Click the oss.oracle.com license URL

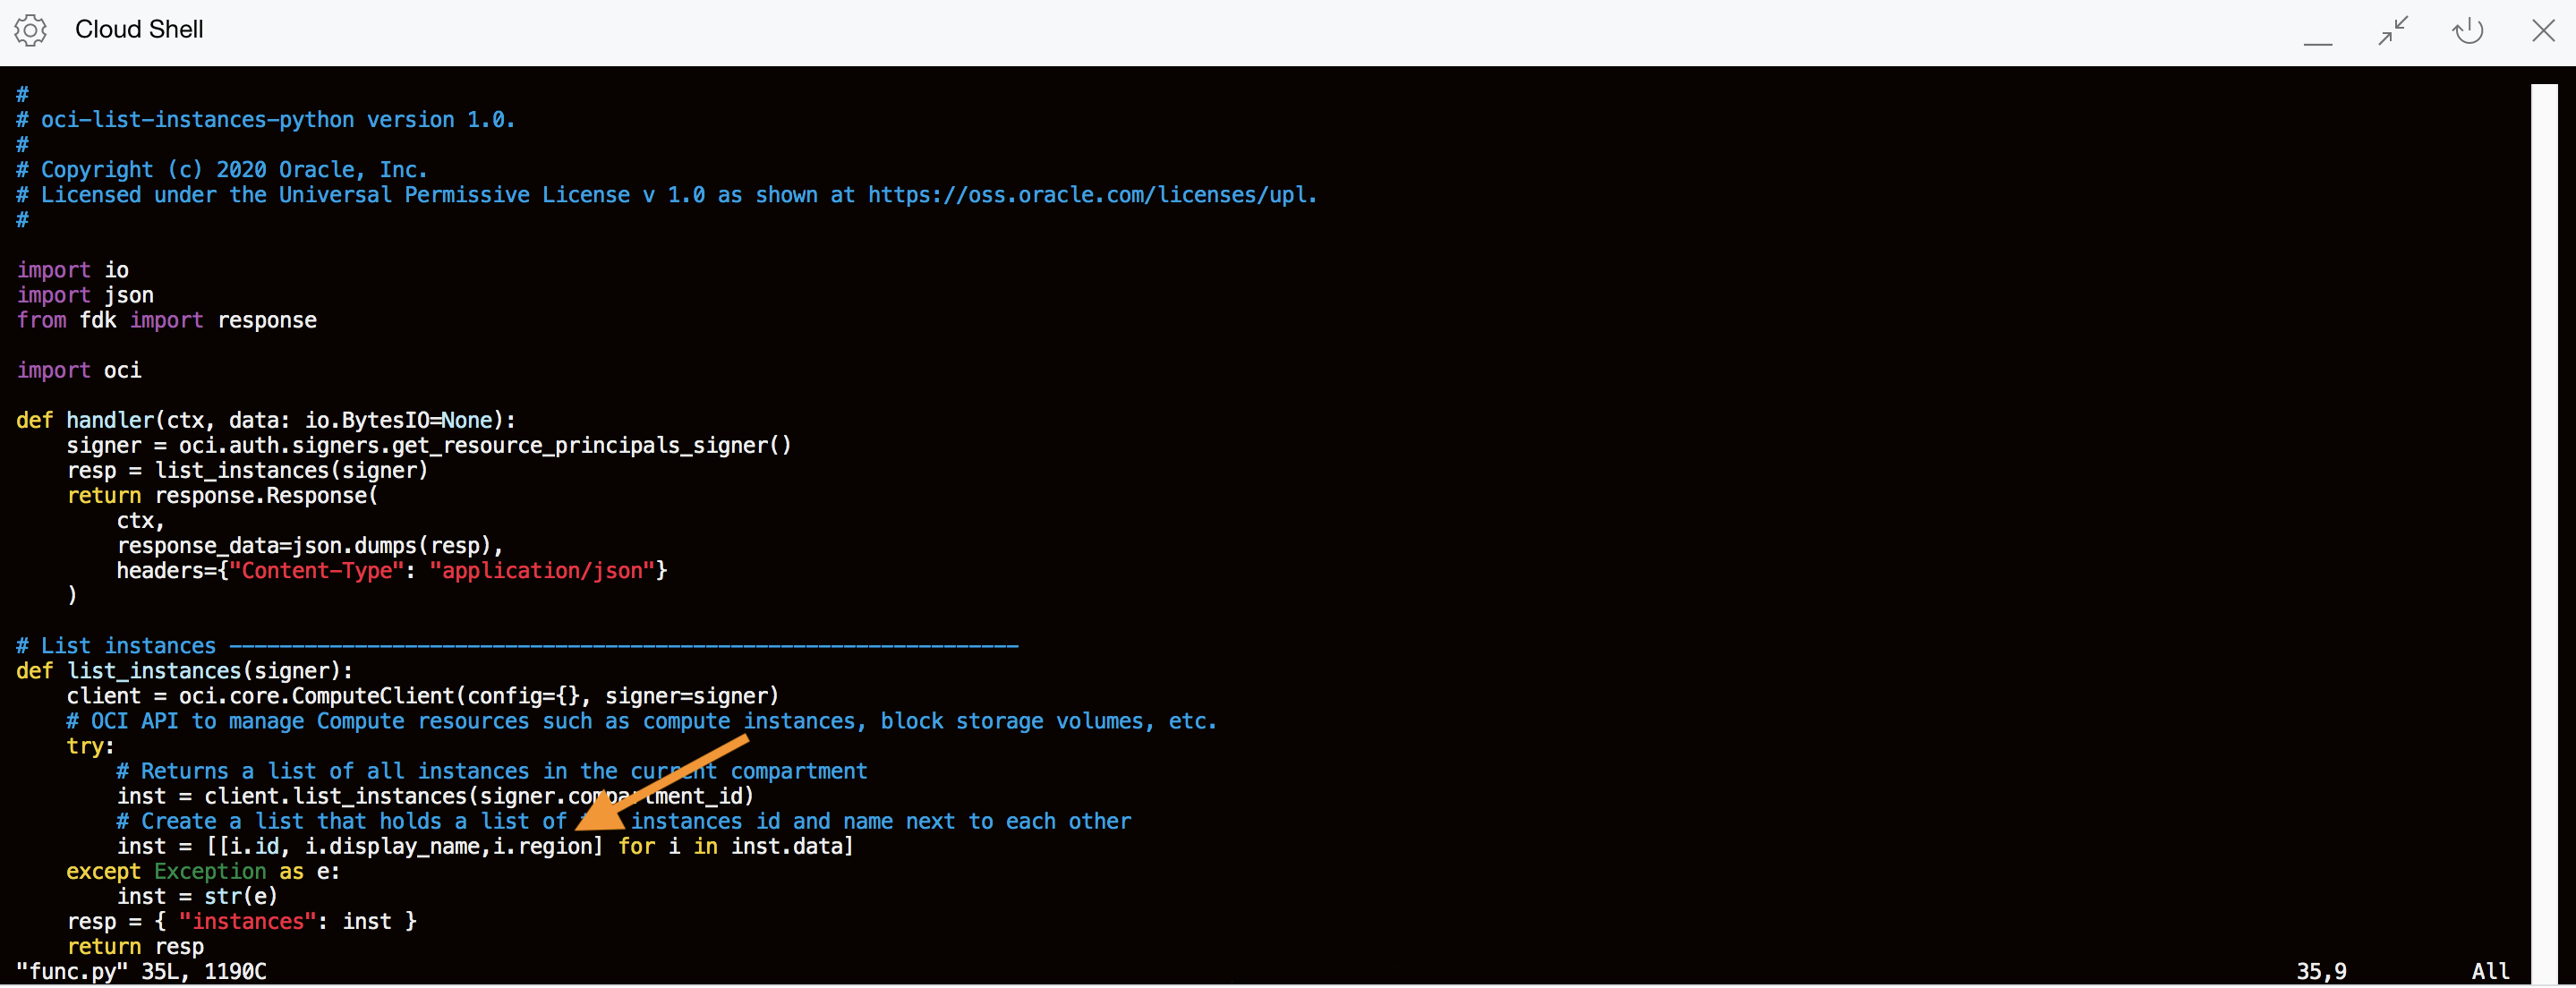1091,195
